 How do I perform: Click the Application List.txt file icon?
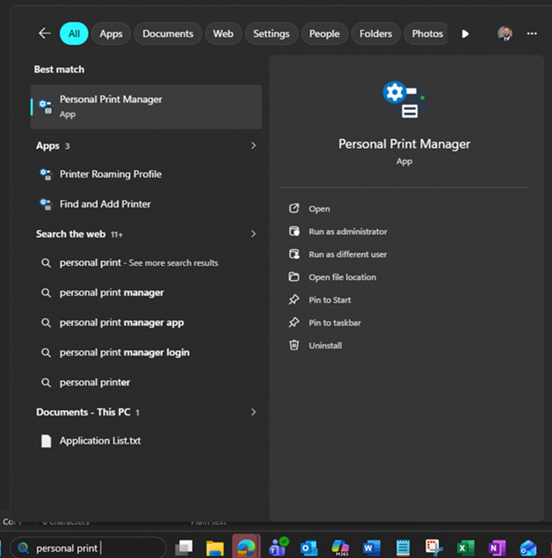[47, 441]
